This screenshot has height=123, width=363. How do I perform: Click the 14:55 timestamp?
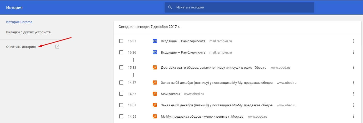click(132, 116)
